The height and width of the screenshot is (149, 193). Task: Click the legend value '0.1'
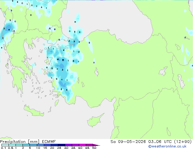3,148
